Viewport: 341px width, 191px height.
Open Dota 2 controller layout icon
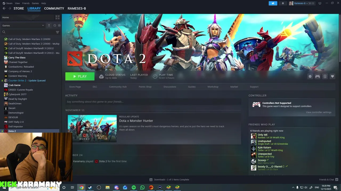[318, 76]
